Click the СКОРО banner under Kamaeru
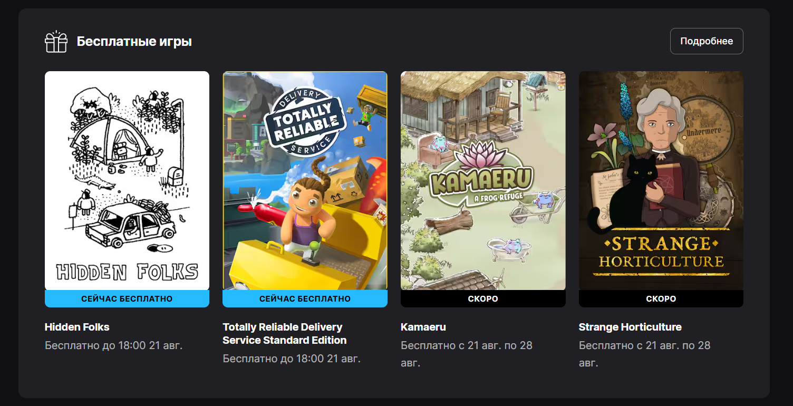 click(x=483, y=298)
